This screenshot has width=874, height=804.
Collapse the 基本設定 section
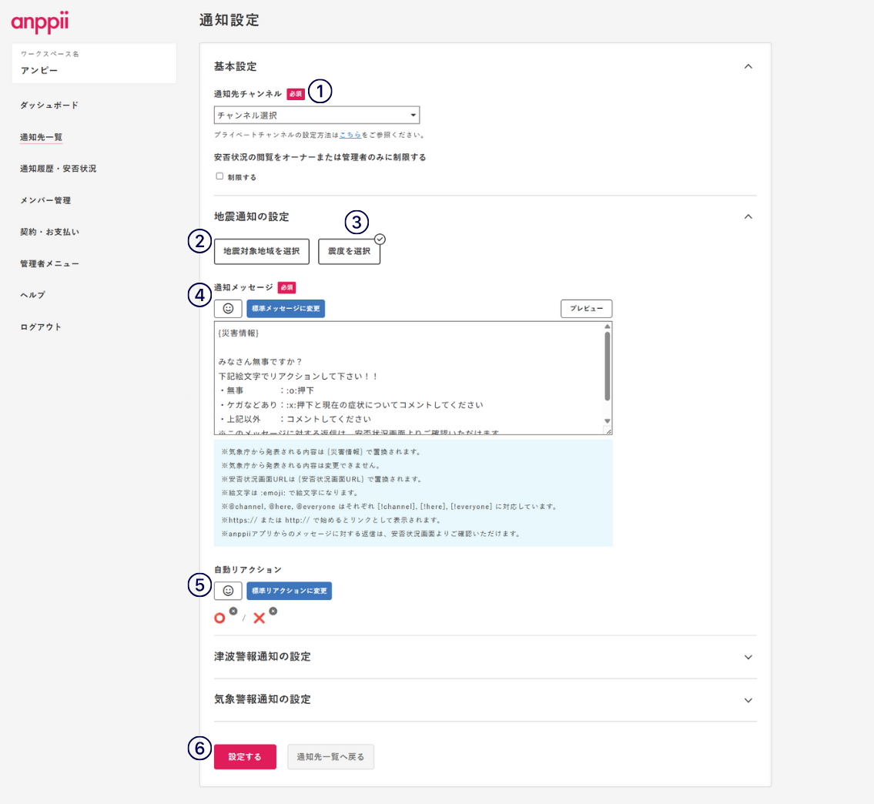pos(748,67)
